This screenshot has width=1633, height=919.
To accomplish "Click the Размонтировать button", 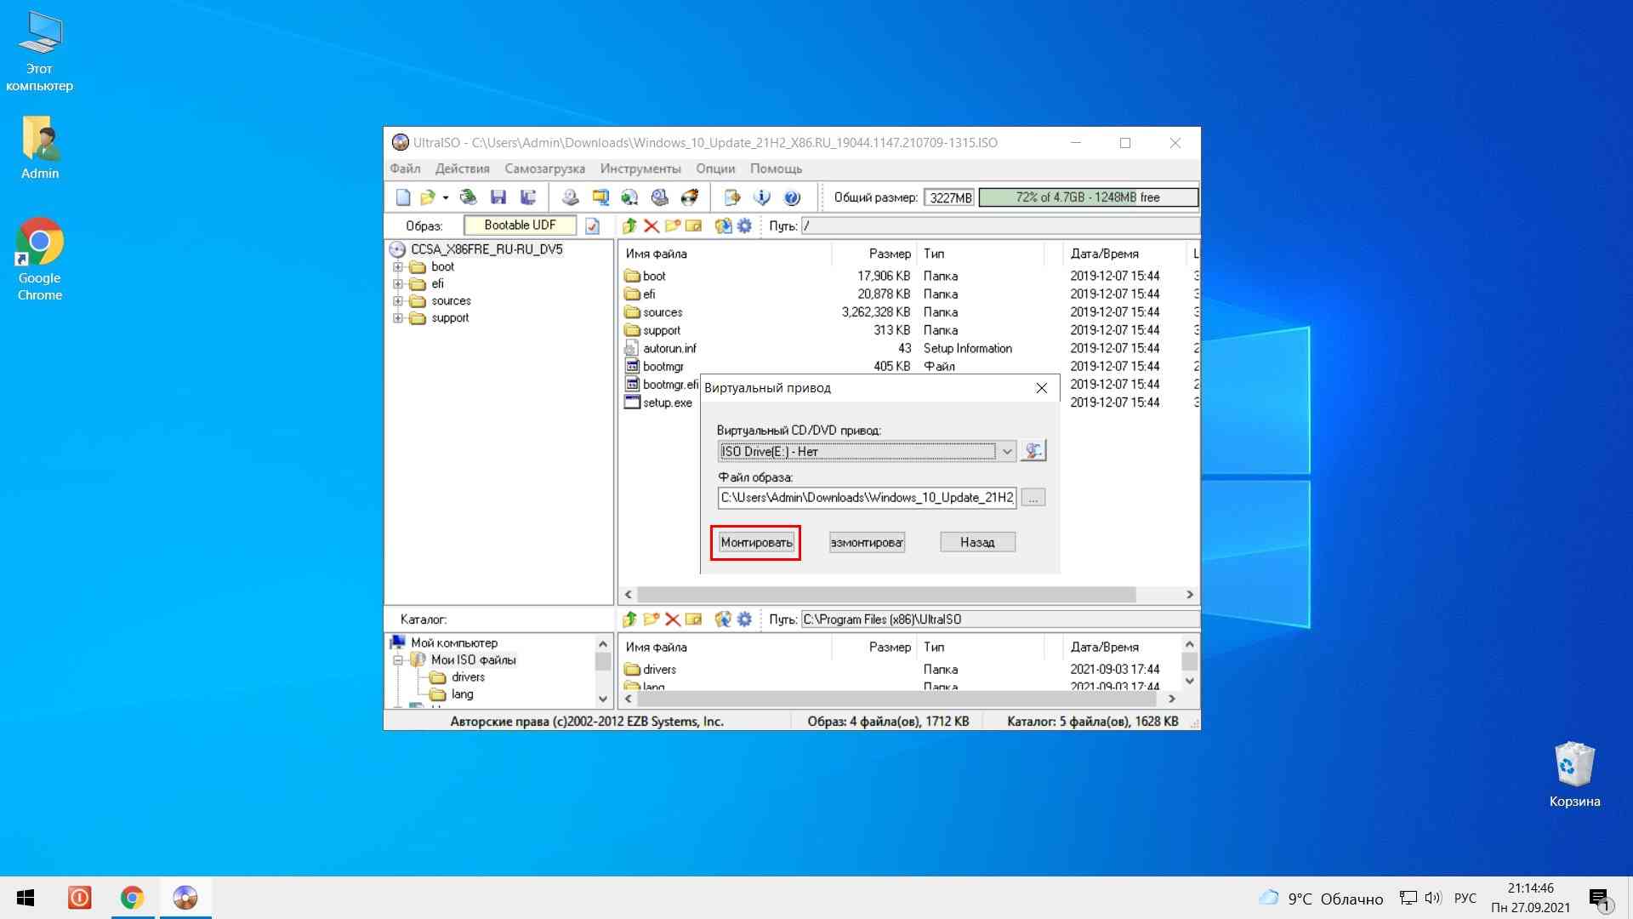I will (867, 543).
